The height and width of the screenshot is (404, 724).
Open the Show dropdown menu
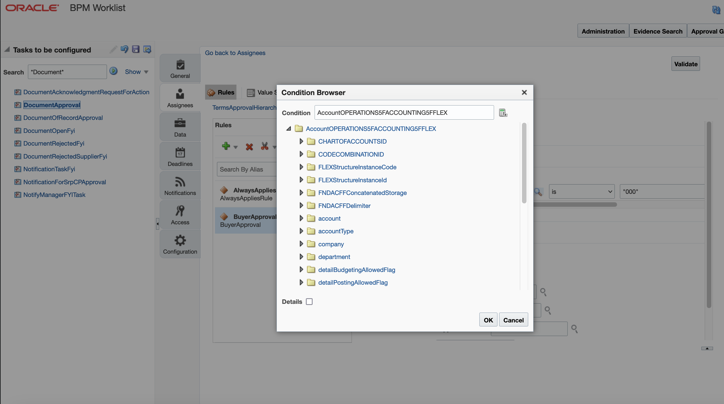point(137,72)
